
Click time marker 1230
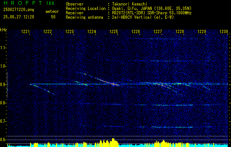click(x=224, y=31)
